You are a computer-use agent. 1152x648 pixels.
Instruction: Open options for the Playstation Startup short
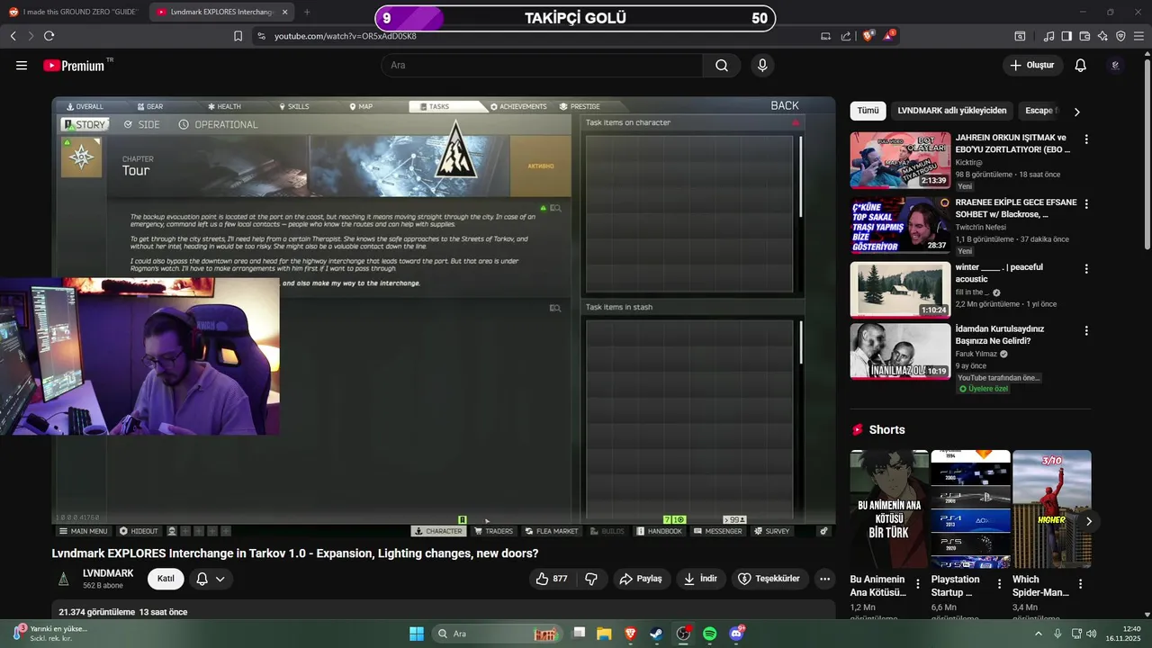[999, 584]
